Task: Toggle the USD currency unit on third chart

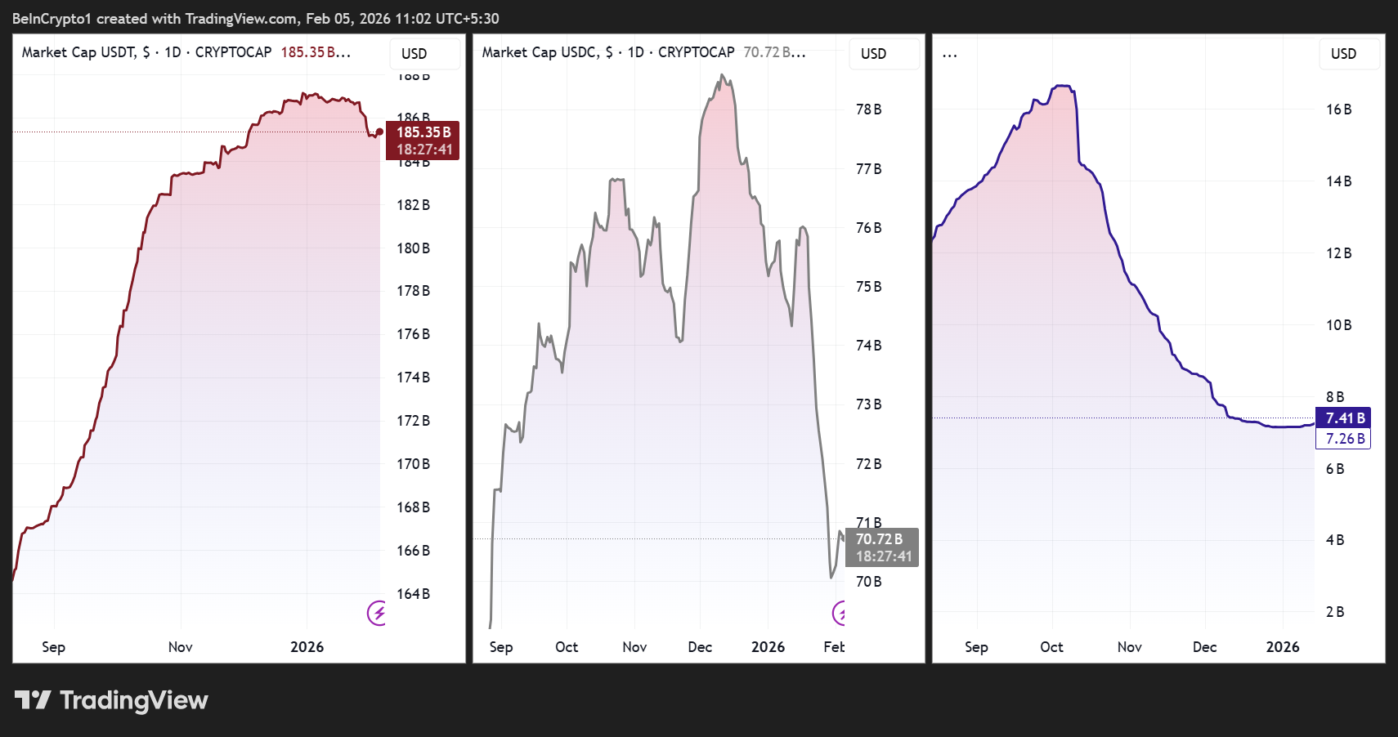Action: pos(1348,53)
